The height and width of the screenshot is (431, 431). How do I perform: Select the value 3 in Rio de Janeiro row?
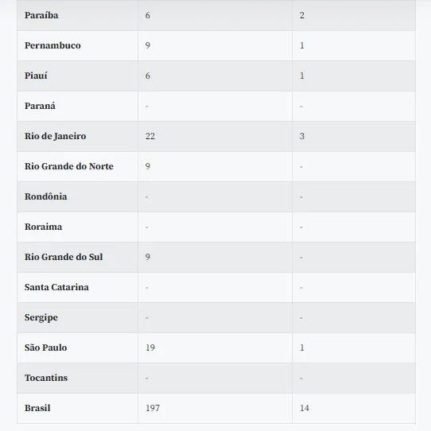[302, 136]
